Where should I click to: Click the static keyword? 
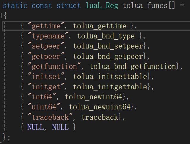[15, 6]
